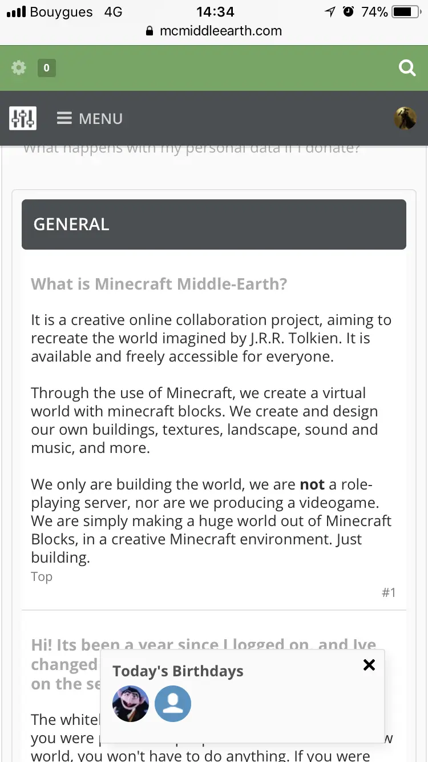
Task: Tap the battery indicator in status bar
Action: click(x=407, y=11)
